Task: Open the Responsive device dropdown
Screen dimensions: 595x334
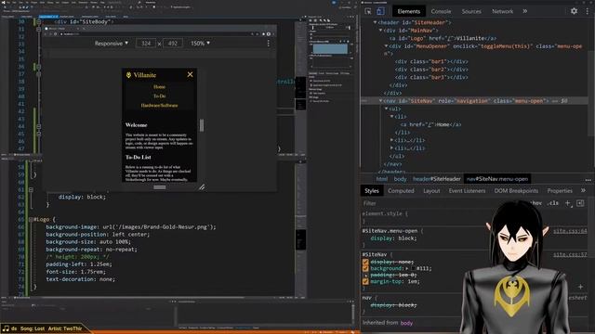Action: pyautogui.click(x=112, y=44)
